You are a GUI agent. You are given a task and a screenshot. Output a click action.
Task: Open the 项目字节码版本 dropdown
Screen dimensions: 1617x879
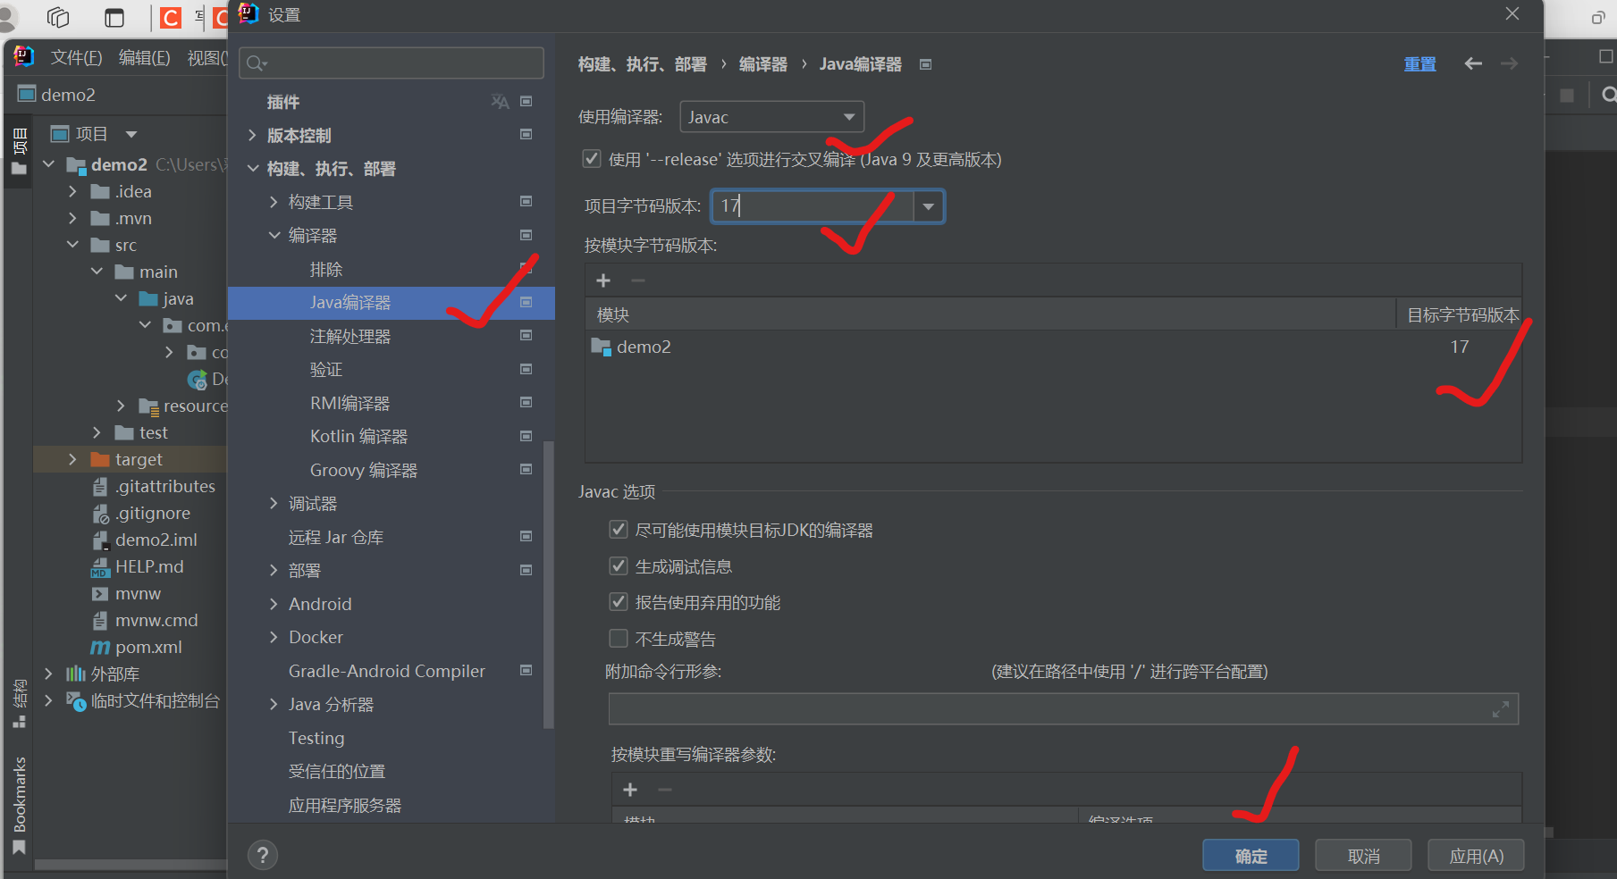click(928, 205)
